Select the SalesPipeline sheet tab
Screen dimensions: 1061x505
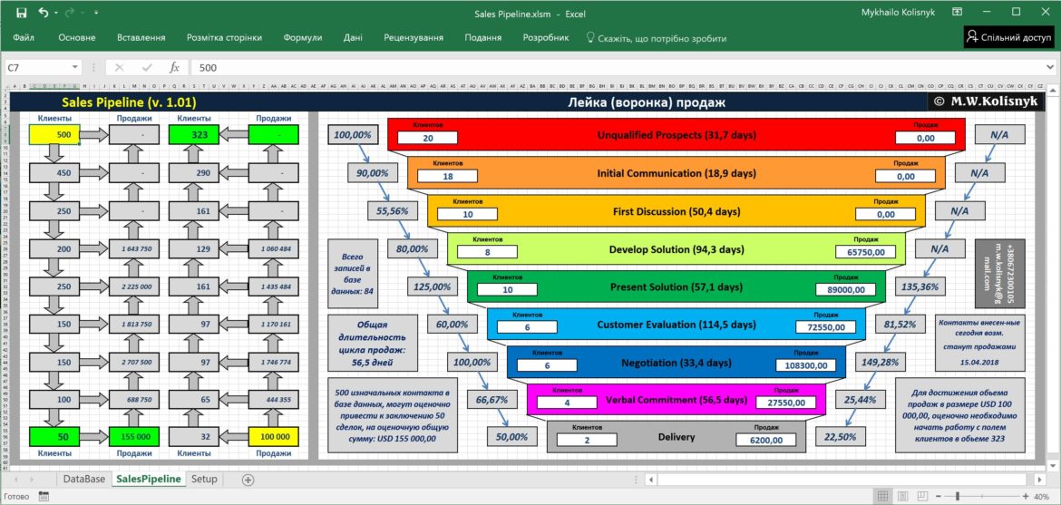click(x=149, y=479)
